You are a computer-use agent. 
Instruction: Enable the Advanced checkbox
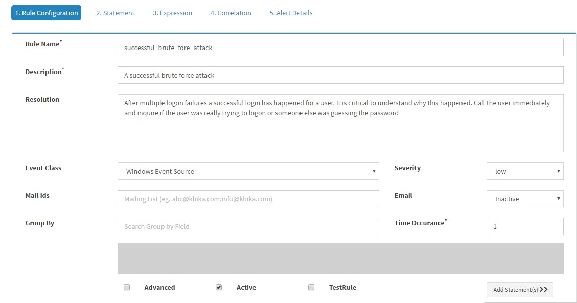click(x=127, y=287)
